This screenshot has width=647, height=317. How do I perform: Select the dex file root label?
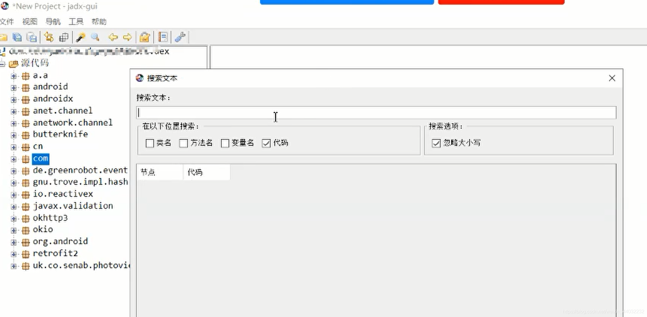coord(89,51)
